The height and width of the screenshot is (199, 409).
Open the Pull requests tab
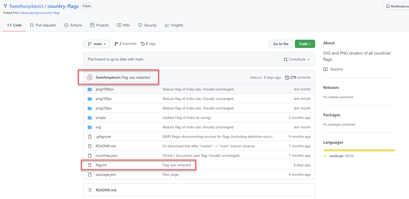(43, 25)
